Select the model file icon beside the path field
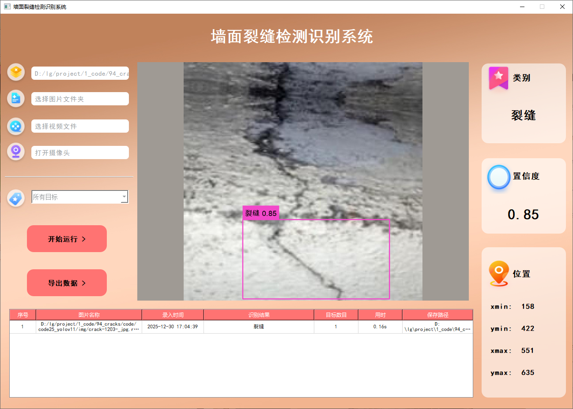This screenshot has width=573, height=409. coord(16,72)
